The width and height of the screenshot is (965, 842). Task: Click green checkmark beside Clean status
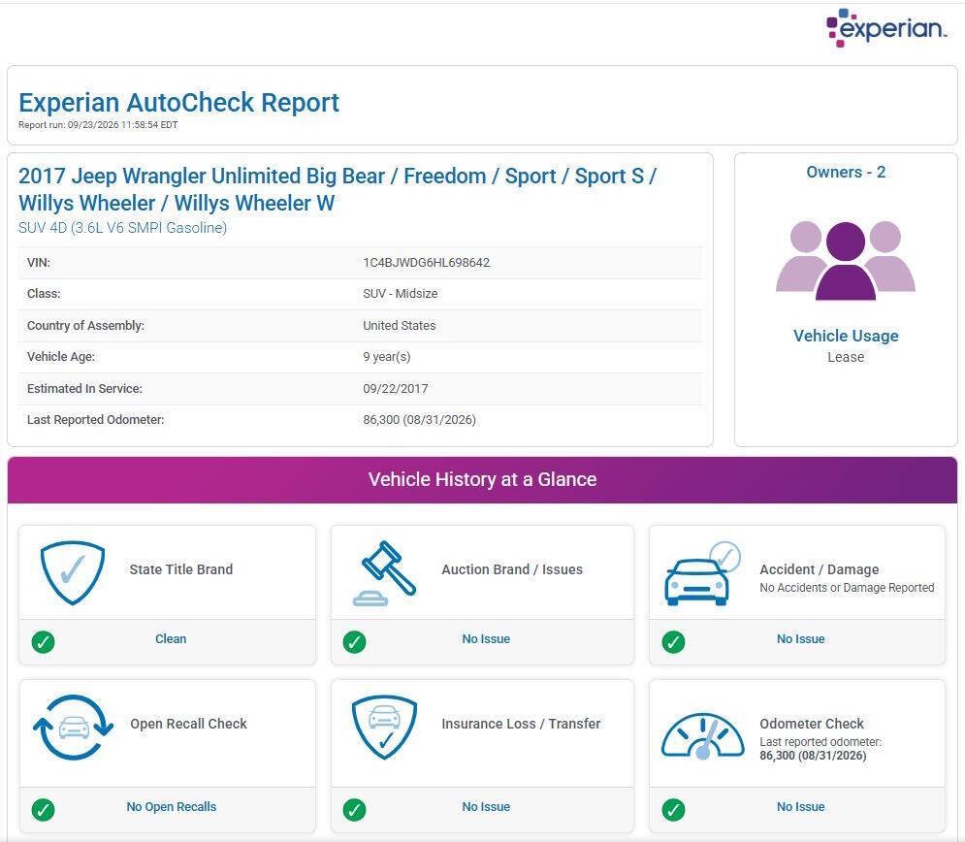[x=43, y=642]
